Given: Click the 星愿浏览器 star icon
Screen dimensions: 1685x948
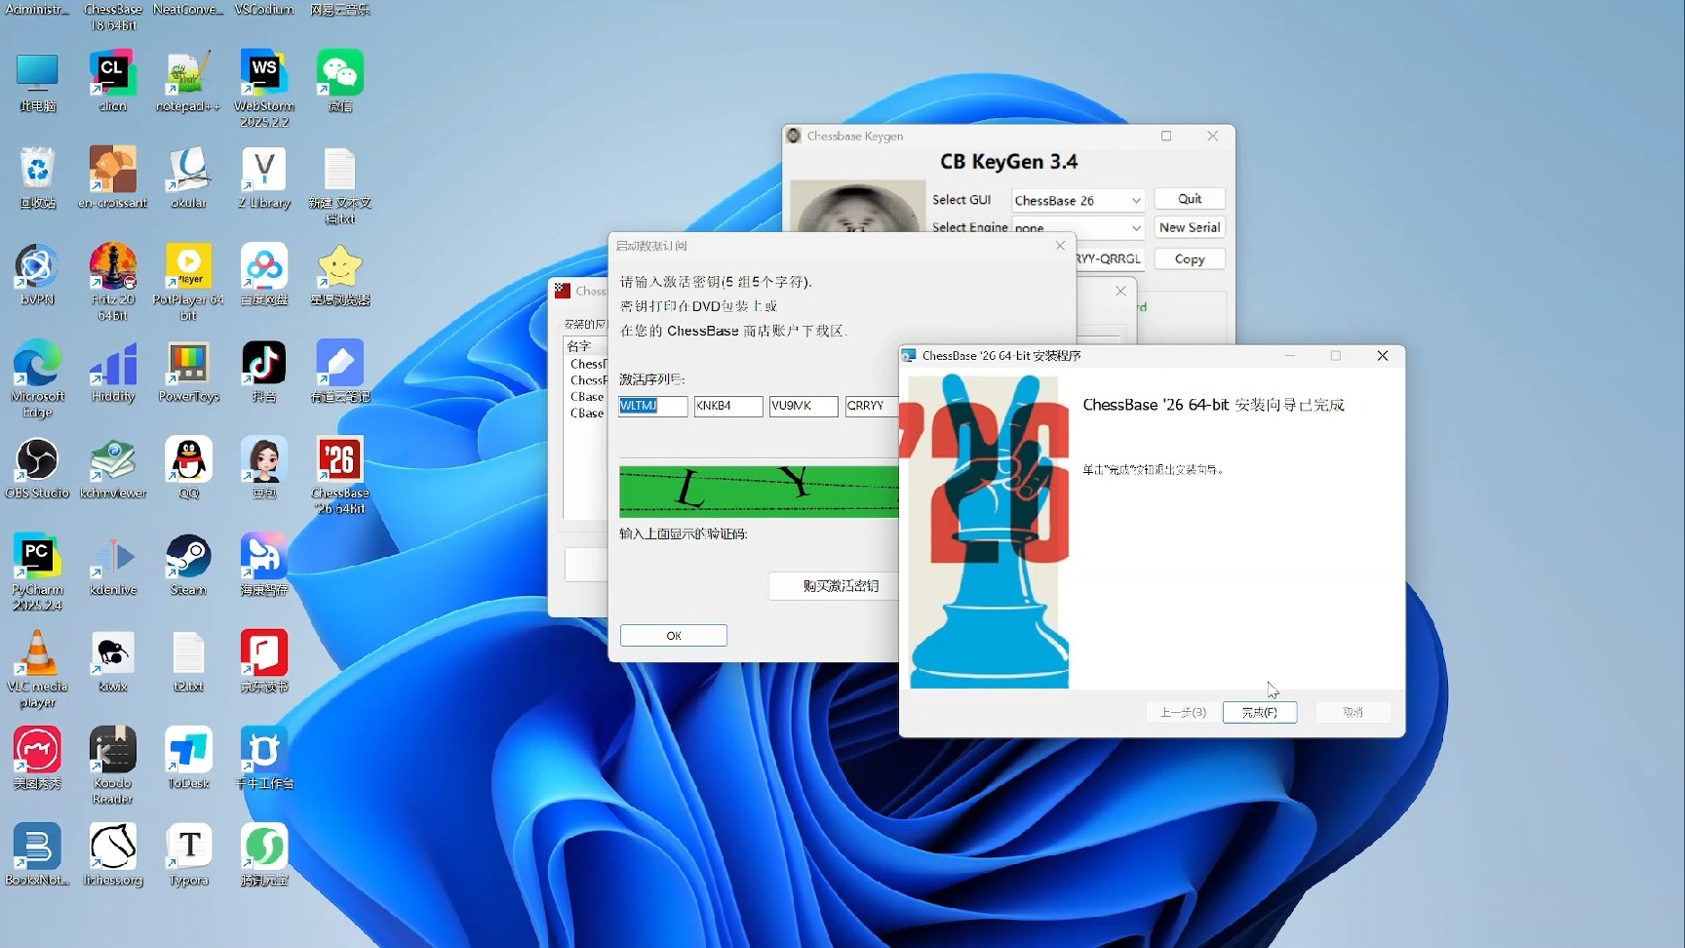Looking at the screenshot, I should point(340,275).
